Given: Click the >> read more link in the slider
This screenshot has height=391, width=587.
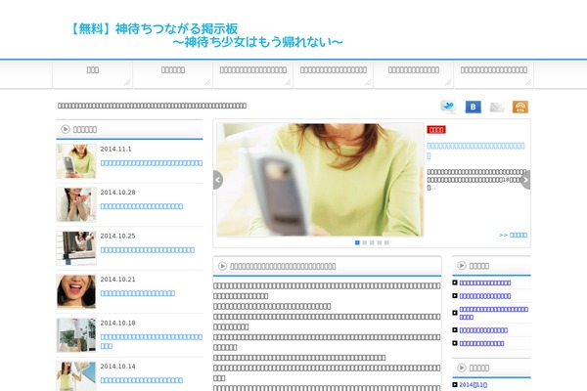Looking at the screenshot, I should tap(513, 235).
